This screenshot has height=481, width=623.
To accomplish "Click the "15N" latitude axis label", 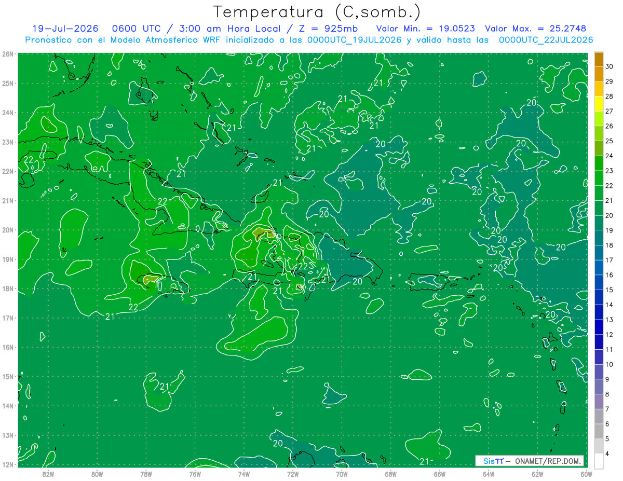I will click(8, 377).
